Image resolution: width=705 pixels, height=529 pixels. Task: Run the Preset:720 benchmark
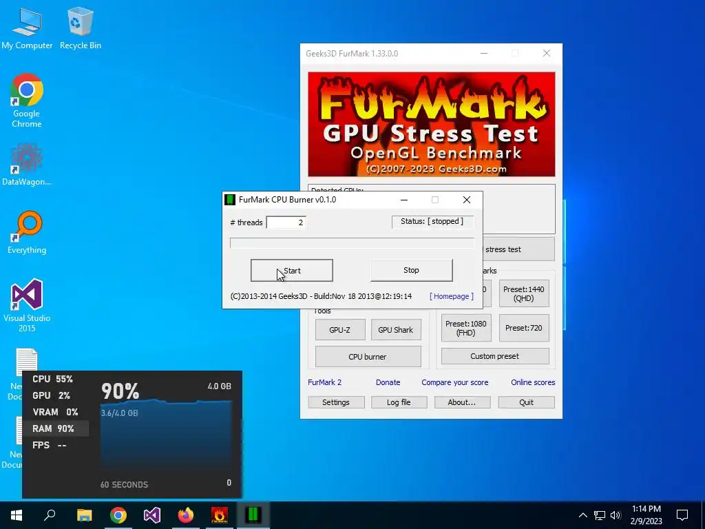pyautogui.click(x=524, y=328)
